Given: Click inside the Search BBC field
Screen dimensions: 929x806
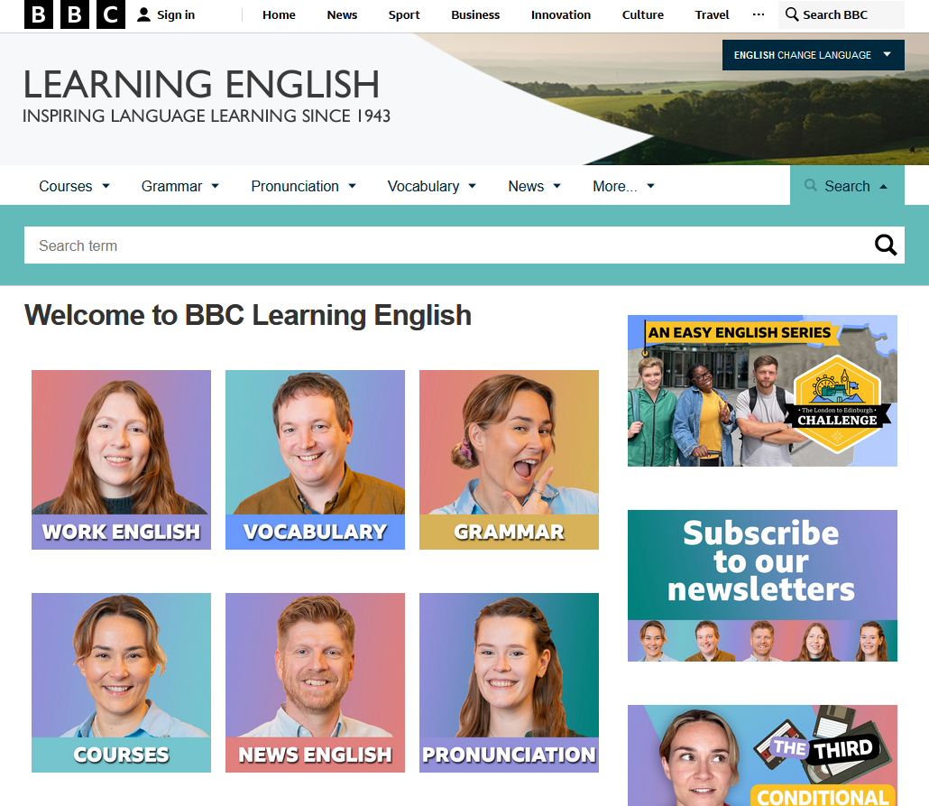Looking at the screenshot, I should pos(842,14).
